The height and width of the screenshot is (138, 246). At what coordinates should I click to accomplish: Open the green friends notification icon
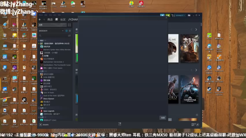168,15
